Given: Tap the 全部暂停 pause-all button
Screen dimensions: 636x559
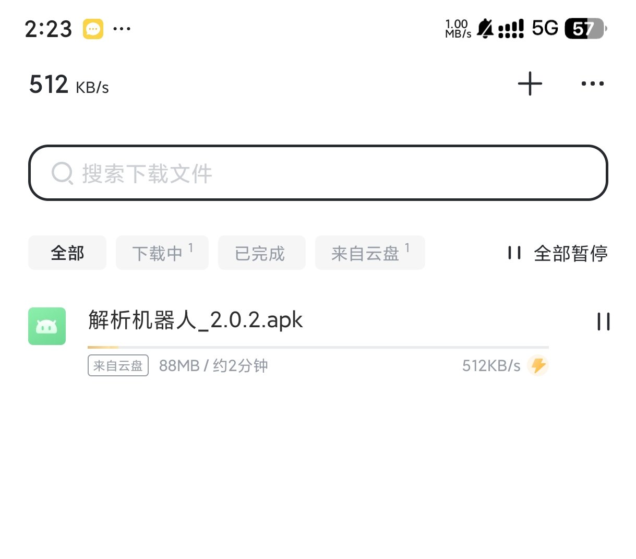Looking at the screenshot, I should pos(558,254).
